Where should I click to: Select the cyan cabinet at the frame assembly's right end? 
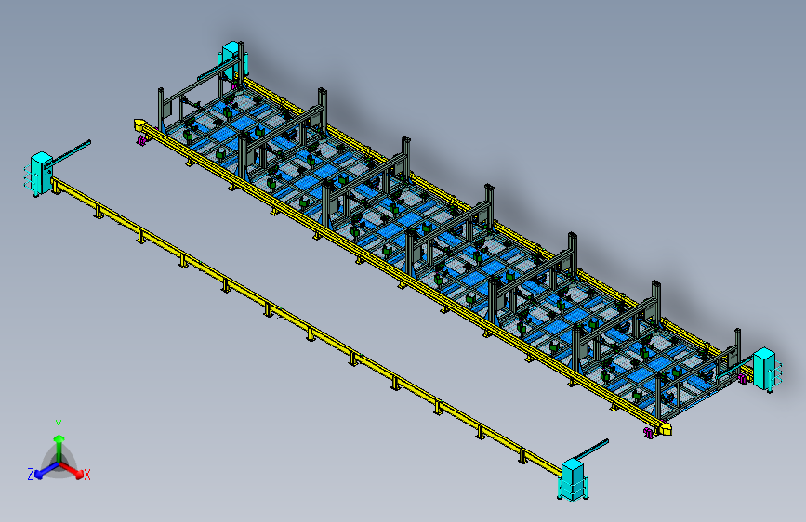764,369
